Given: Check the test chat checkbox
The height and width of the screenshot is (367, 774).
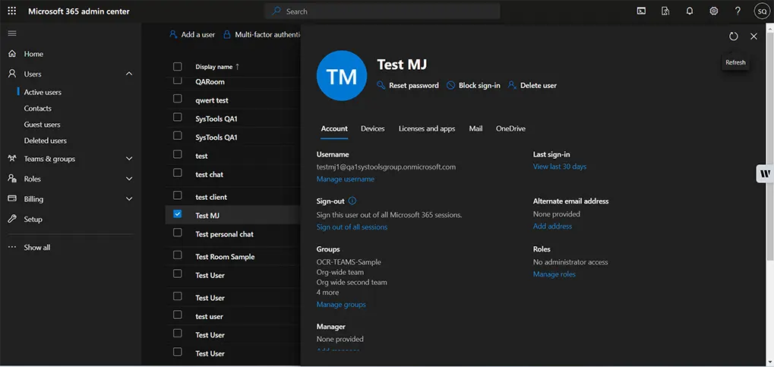Looking at the screenshot, I should pos(178,173).
